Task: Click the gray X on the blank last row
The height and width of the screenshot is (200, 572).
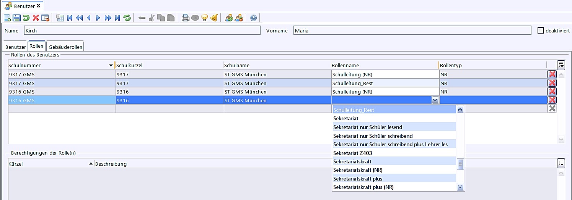Action: pyautogui.click(x=552, y=108)
